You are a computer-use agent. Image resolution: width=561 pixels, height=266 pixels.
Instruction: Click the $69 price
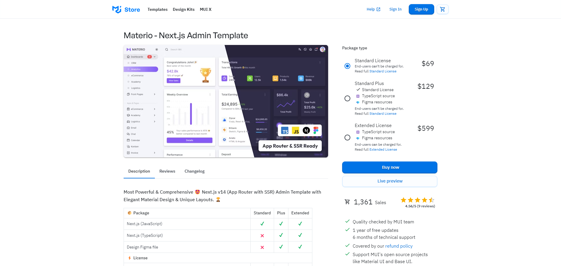428,64
